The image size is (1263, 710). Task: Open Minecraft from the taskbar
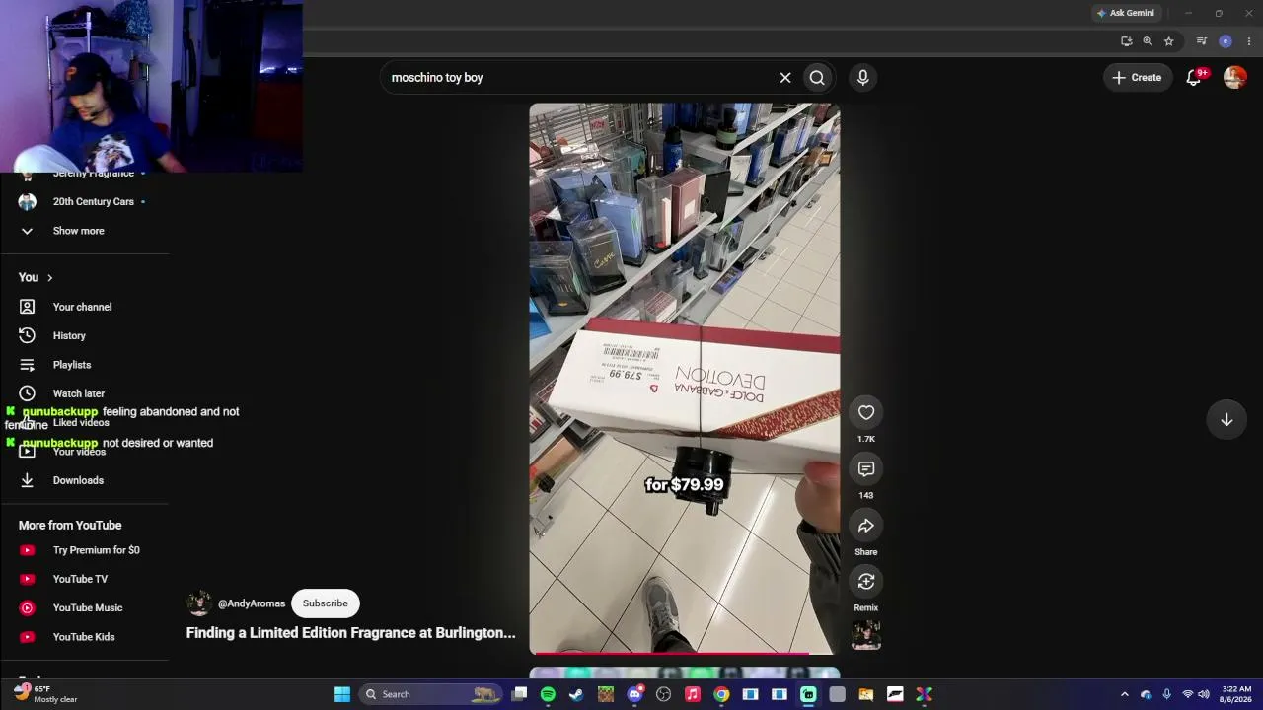tap(606, 694)
